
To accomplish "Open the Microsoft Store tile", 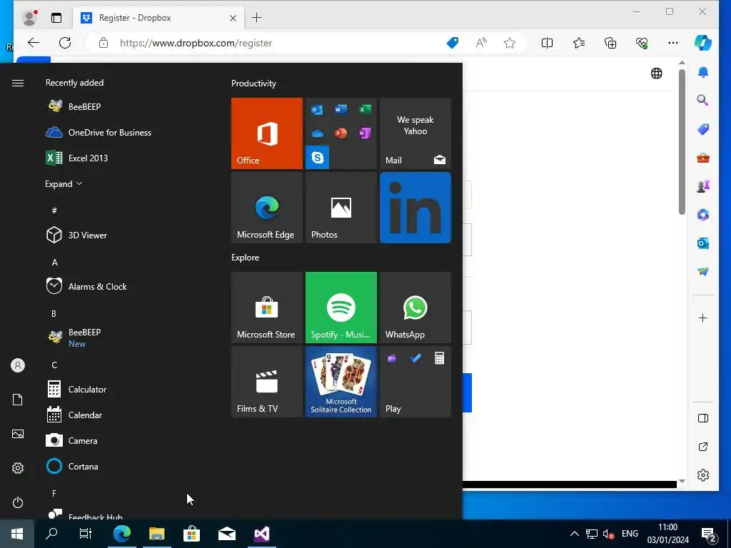I will [267, 308].
